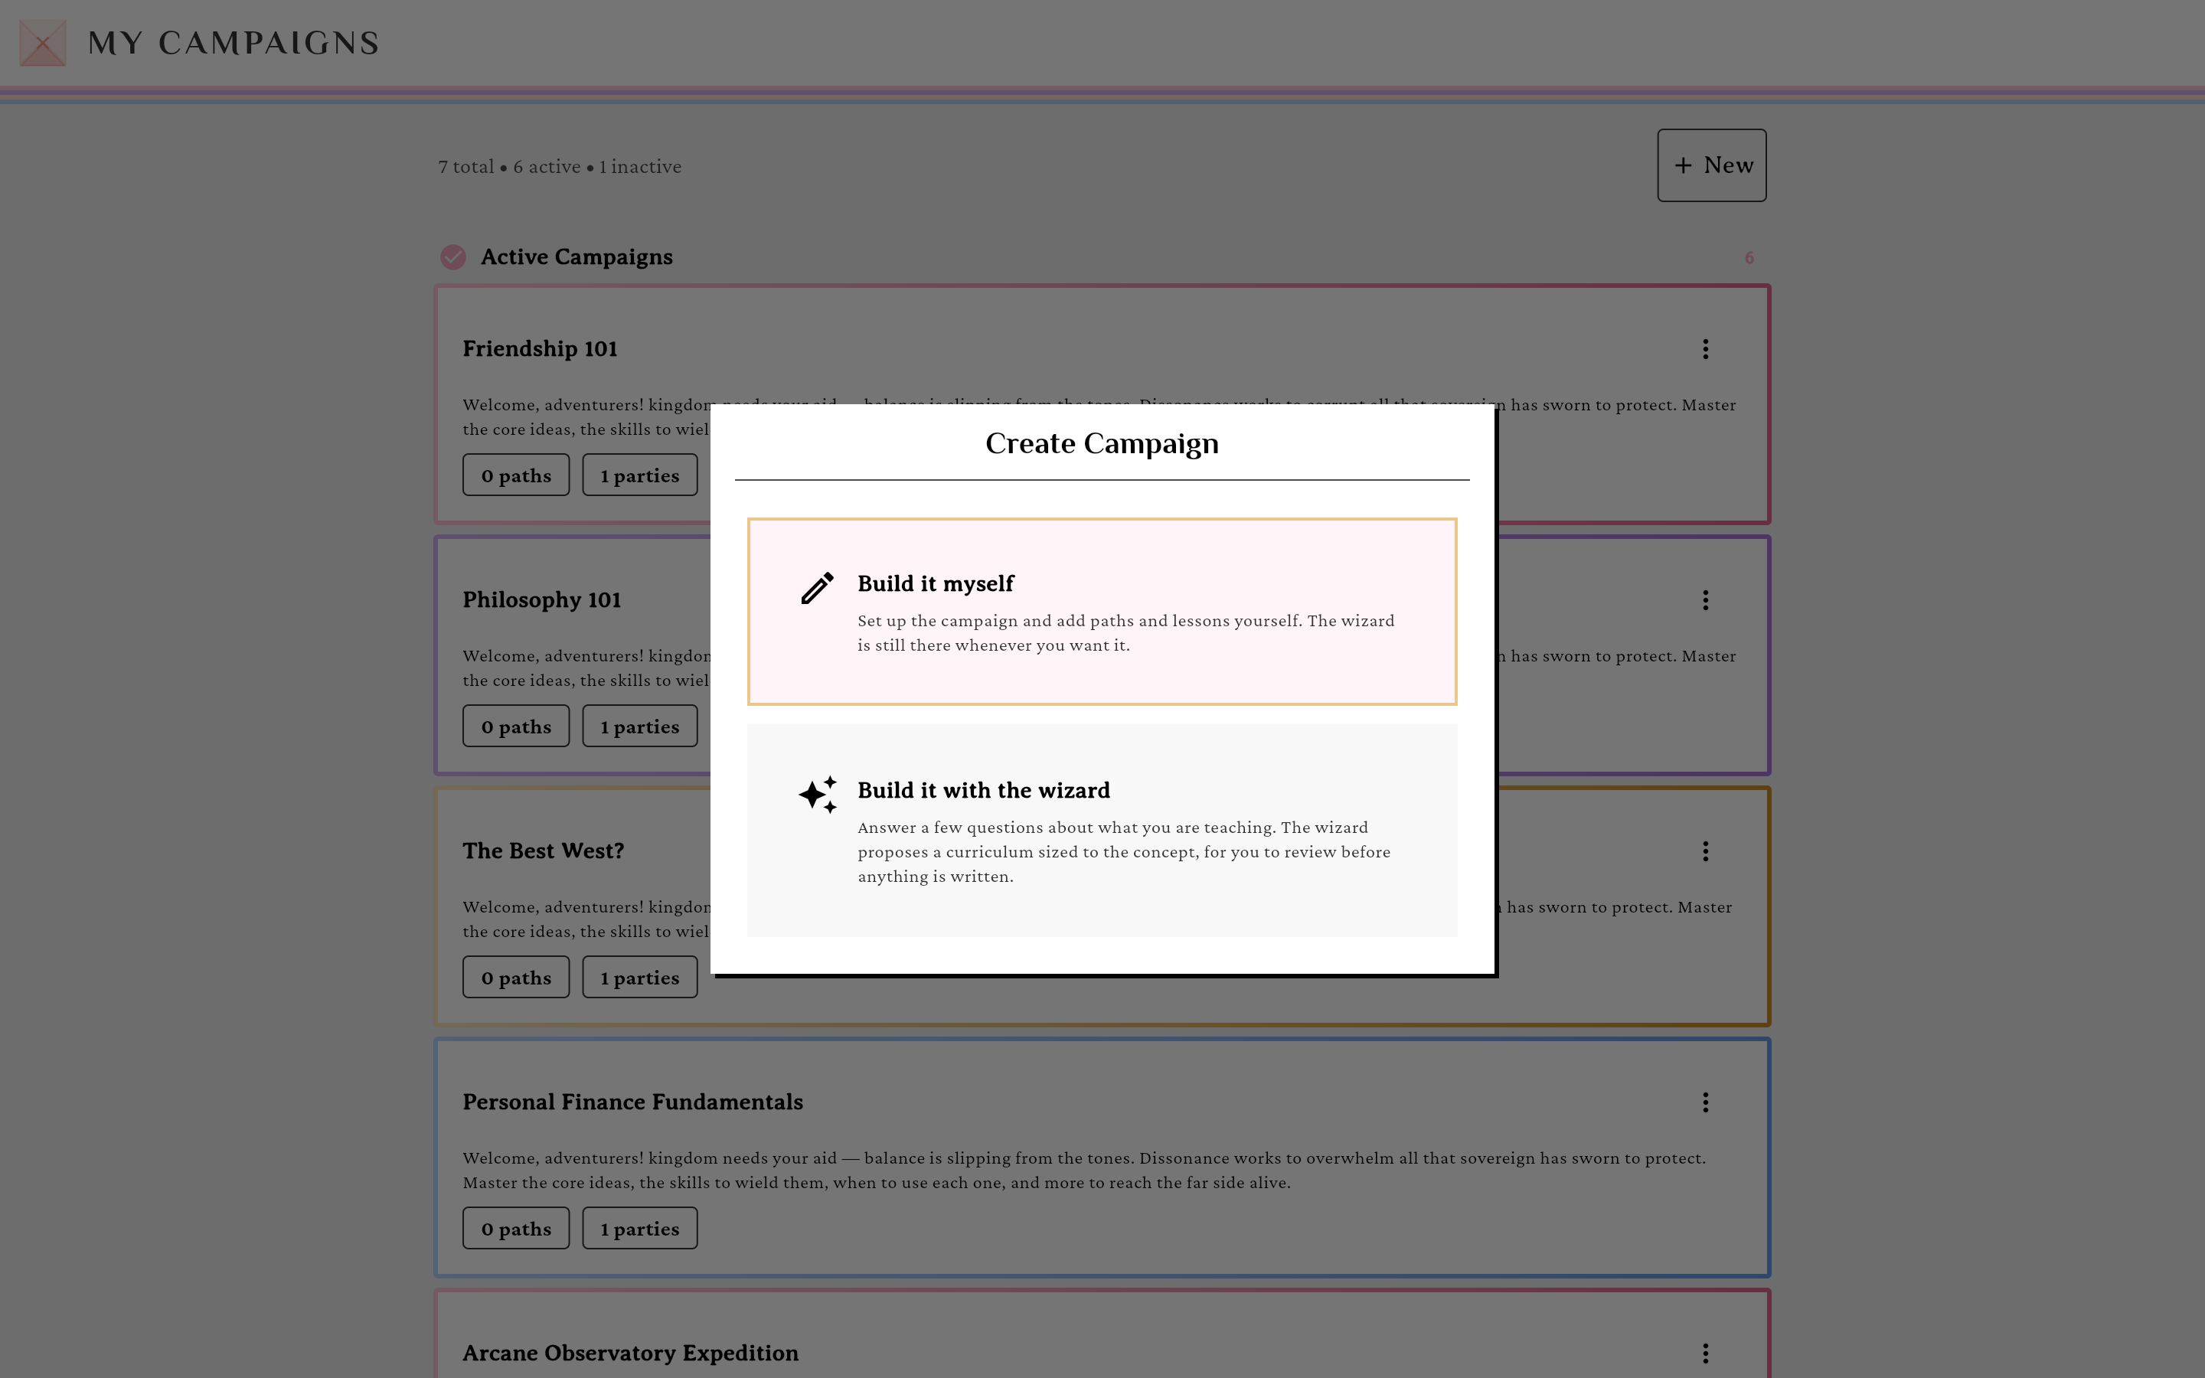Screen dimensions: 2205x1378
Task: Click the sparkles icon beside Build it with the wizard
Action: pyautogui.click(x=818, y=795)
